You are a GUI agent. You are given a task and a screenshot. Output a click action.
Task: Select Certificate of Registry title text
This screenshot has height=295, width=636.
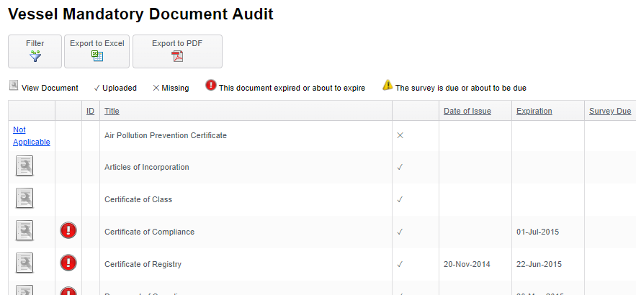pyautogui.click(x=143, y=264)
